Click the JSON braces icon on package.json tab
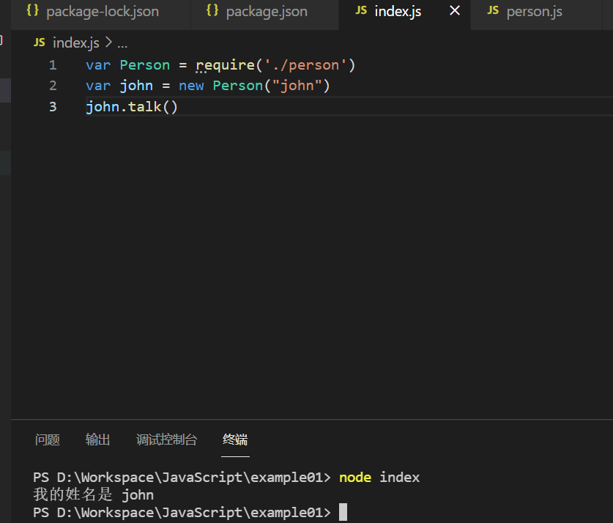 pyautogui.click(x=212, y=10)
